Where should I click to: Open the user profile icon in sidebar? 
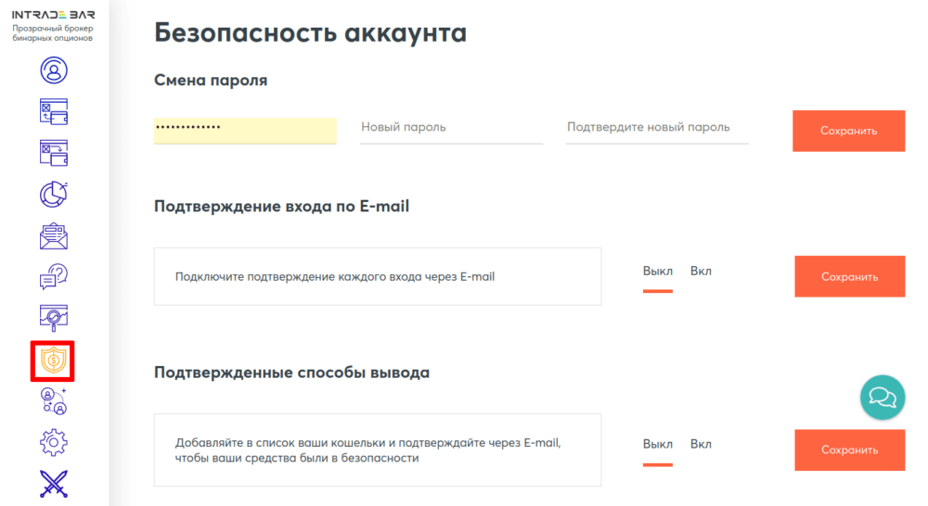pyautogui.click(x=53, y=70)
